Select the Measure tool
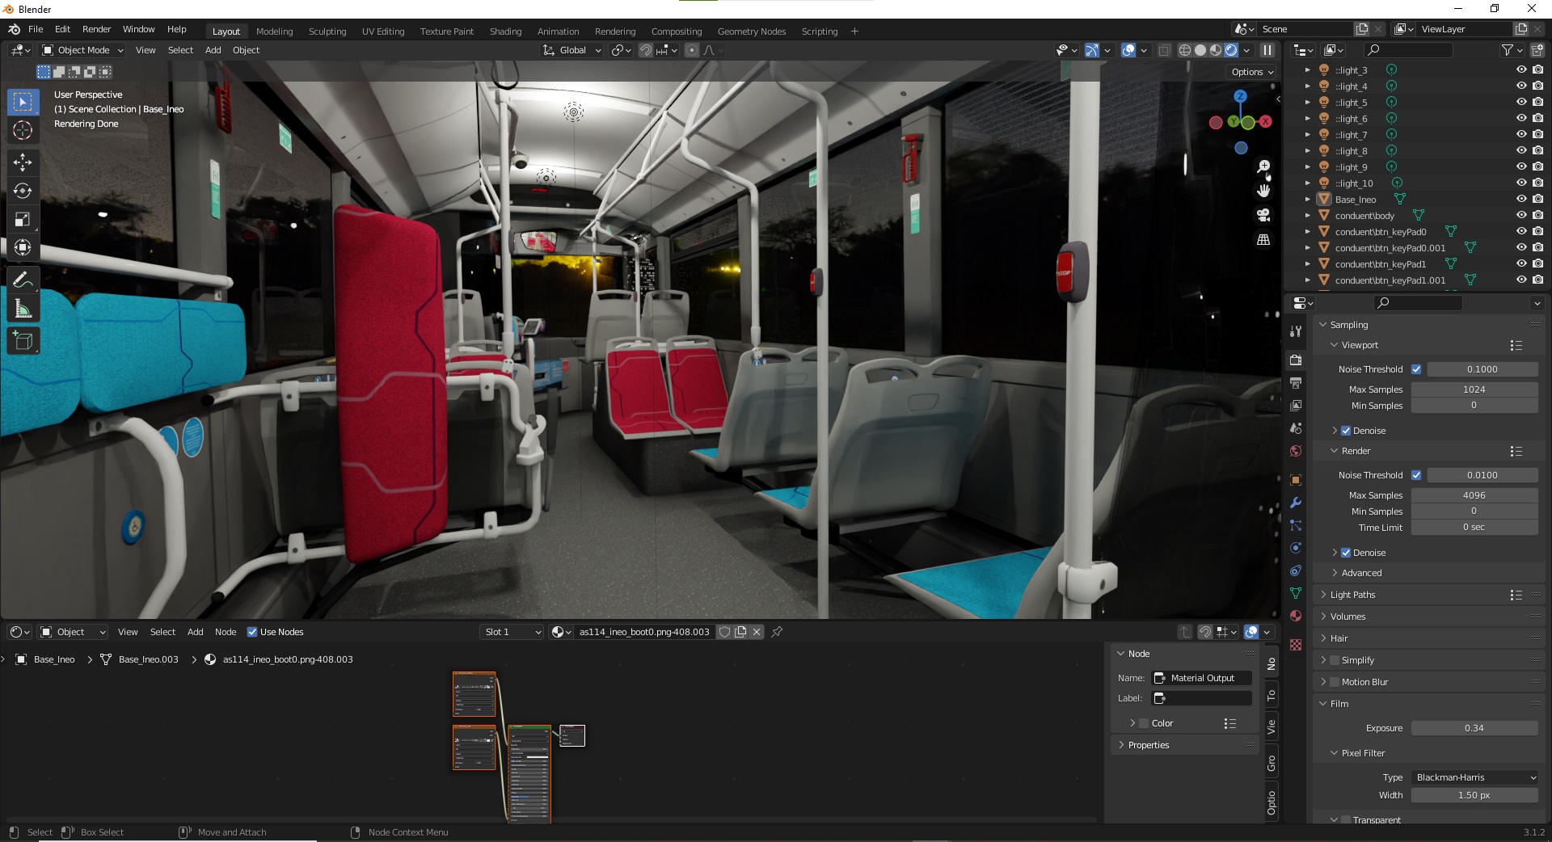1552x842 pixels. 23,307
